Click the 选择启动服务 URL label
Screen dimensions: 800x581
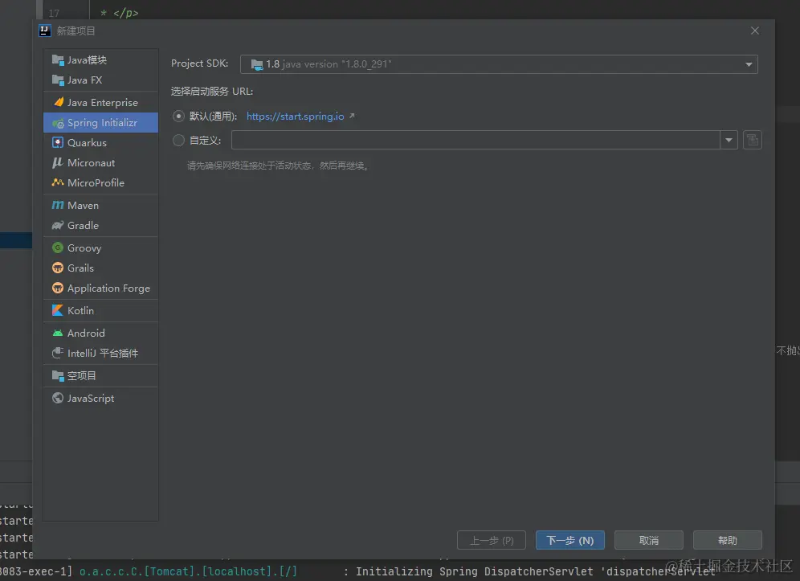click(212, 92)
